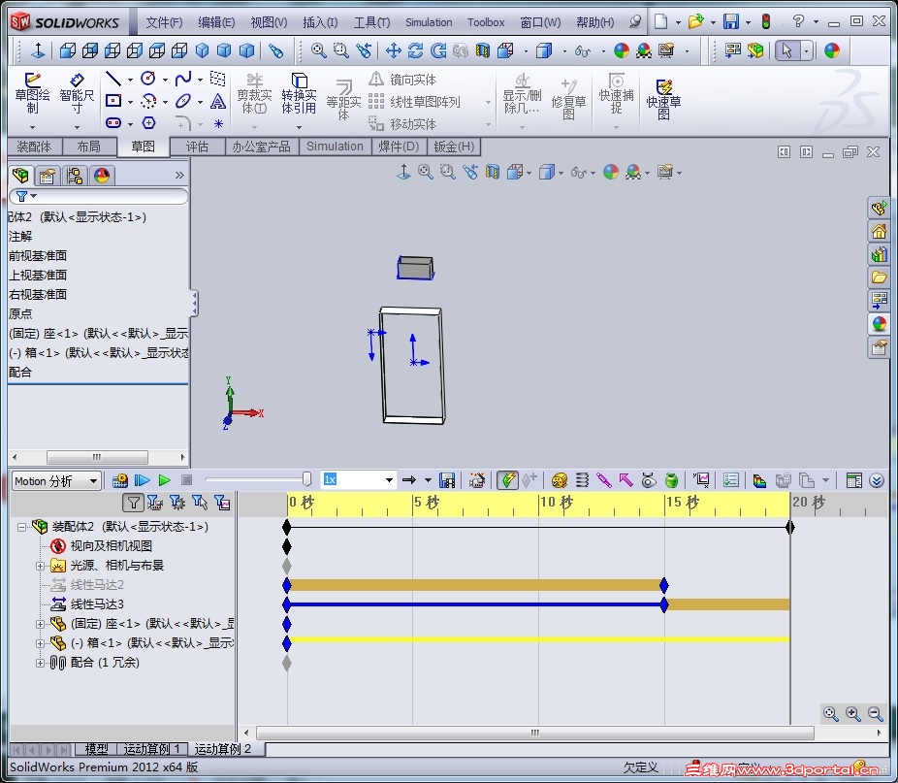Select the Mirror Entities tool
This screenshot has width=898, height=783.
pos(402,80)
